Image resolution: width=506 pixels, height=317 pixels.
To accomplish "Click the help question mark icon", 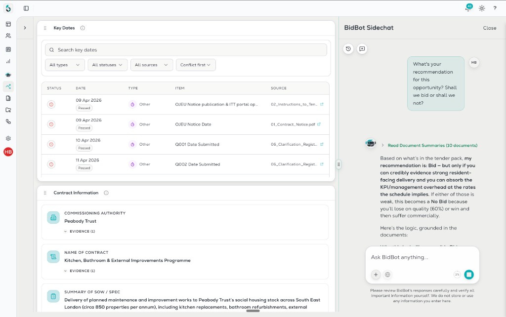I will (x=495, y=8).
